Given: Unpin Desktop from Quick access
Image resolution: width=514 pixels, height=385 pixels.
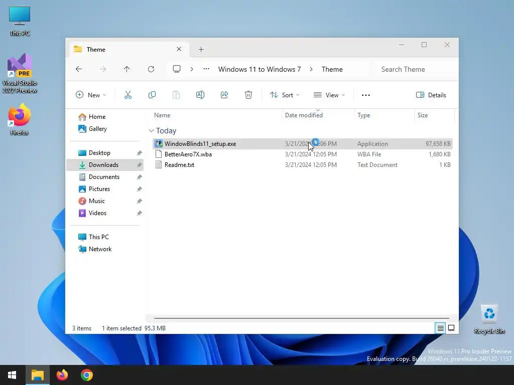Looking at the screenshot, I should [x=140, y=153].
